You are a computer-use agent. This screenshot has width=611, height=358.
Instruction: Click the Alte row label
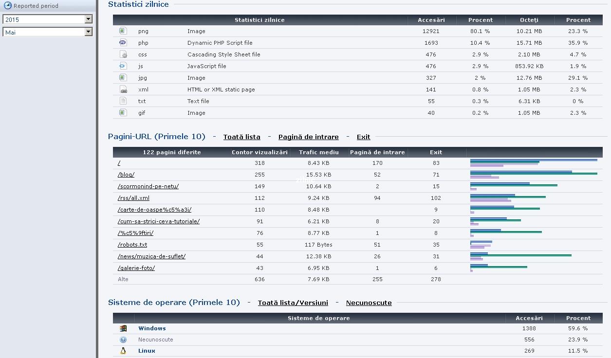pyautogui.click(x=123, y=279)
